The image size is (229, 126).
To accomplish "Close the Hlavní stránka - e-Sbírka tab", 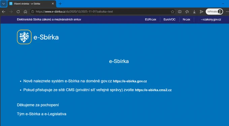I will [53, 4].
